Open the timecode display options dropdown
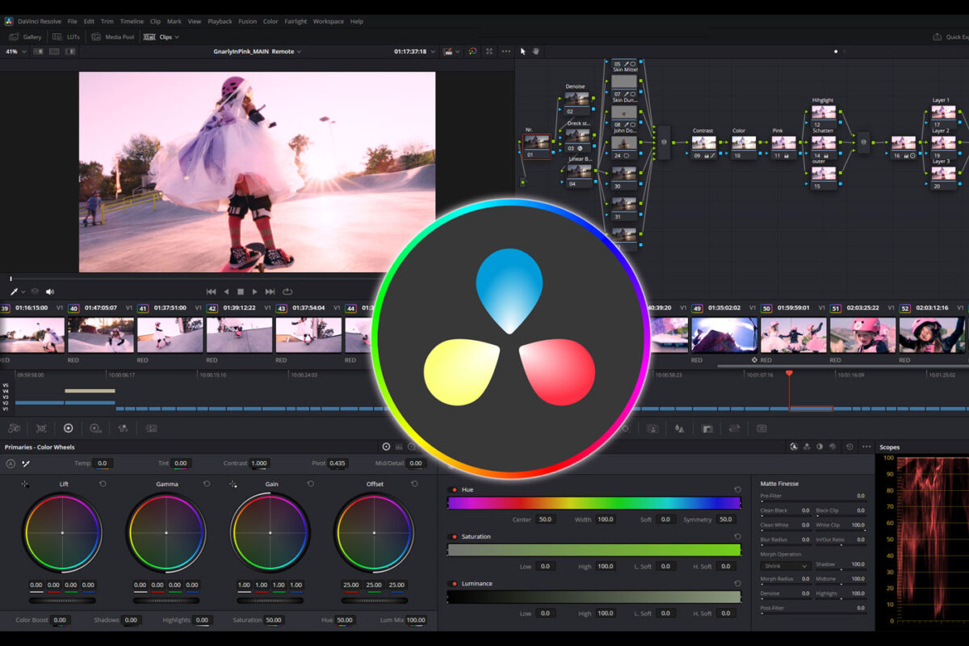 click(433, 51)
